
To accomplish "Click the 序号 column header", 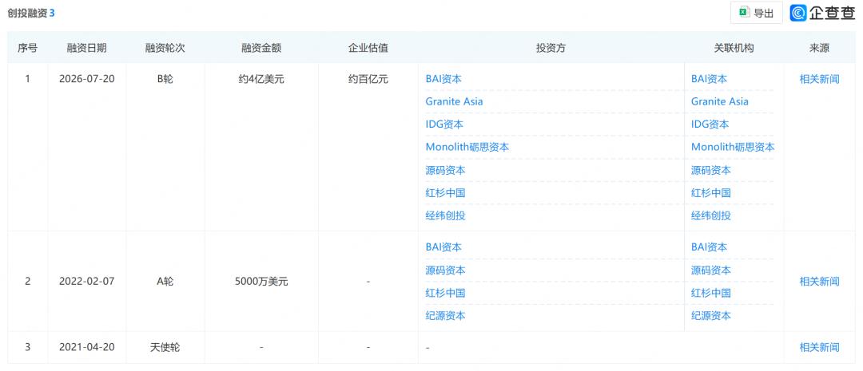I will click(27, 48).
